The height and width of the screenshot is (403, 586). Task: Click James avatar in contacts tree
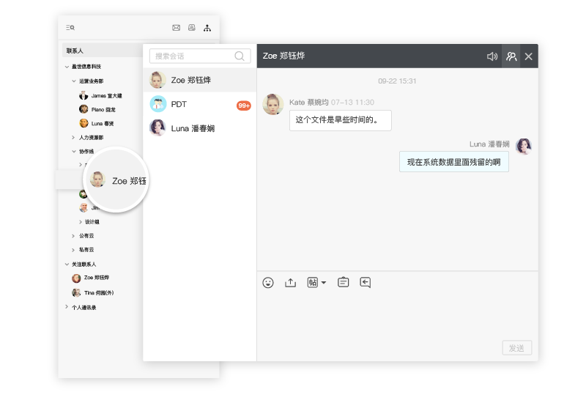pos(84,96)
